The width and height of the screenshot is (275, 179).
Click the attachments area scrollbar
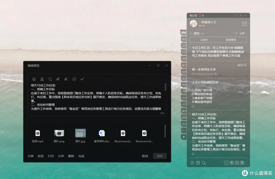point(165,131)
